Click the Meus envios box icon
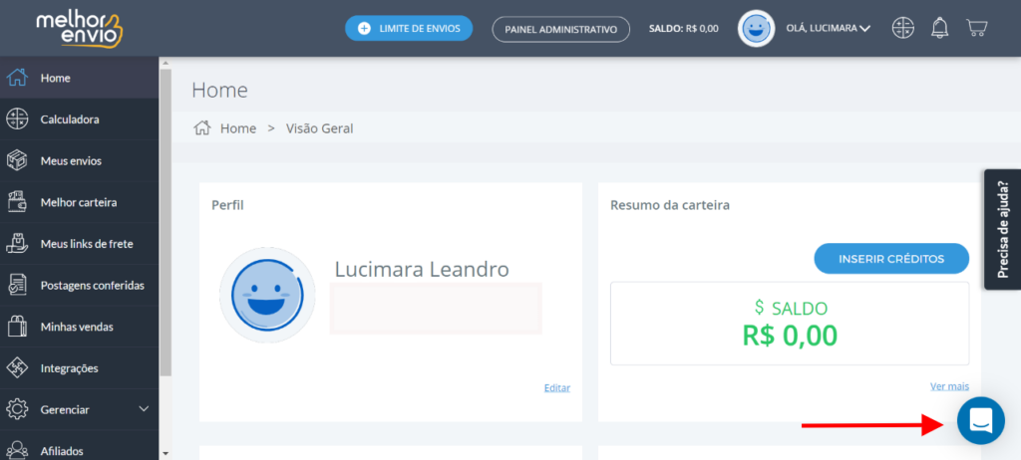 pos(17,160)
